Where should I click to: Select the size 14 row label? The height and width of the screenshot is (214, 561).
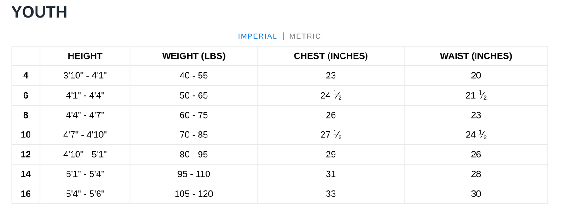coord(26,174)
